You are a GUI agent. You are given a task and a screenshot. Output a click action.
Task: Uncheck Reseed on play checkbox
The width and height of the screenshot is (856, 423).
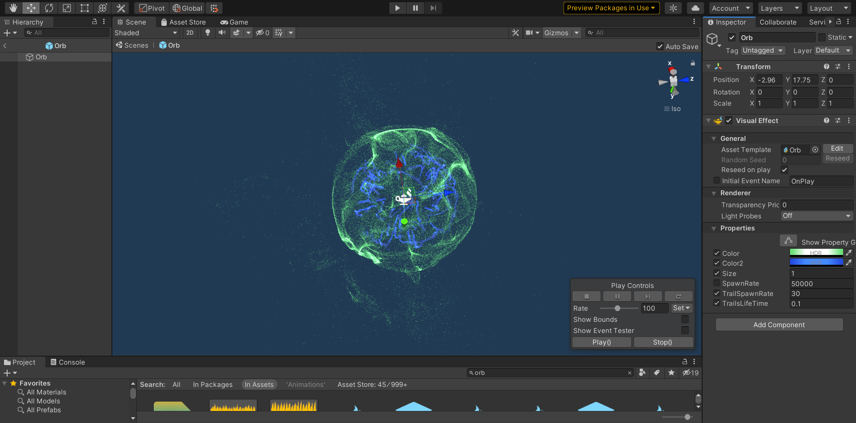[784, 170]
